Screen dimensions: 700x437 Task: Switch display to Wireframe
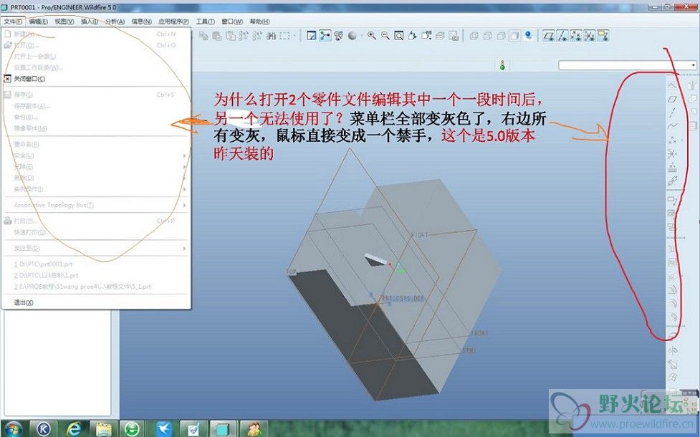coord(474,36)
